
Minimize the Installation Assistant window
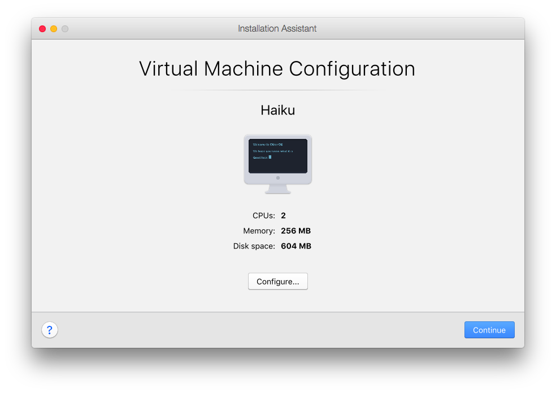54,29
